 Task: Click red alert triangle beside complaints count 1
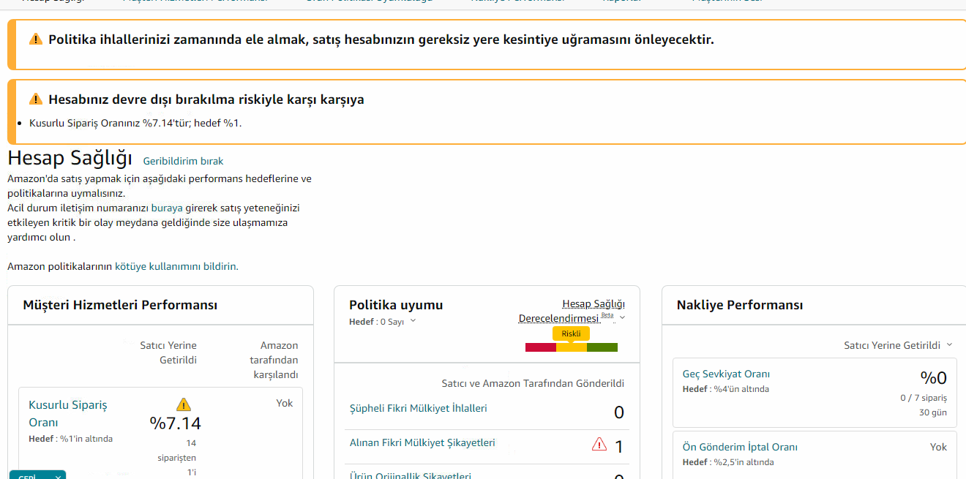pos(599,444)
